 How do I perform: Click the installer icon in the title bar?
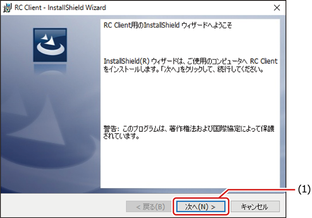click(7, 8)
